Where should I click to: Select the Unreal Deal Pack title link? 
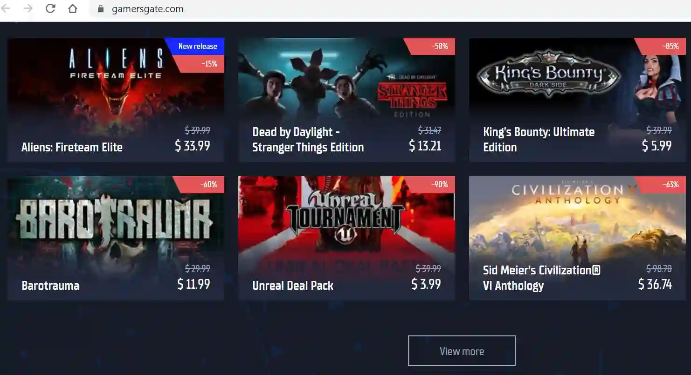tap(293, 286)
